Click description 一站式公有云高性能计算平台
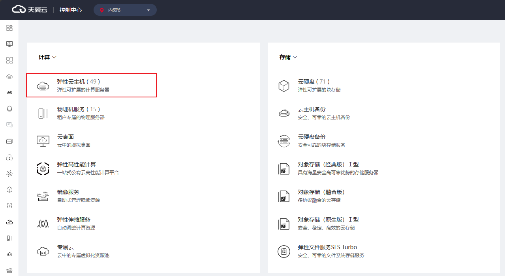This screenshot has width=505, height=276. [88, 173]
